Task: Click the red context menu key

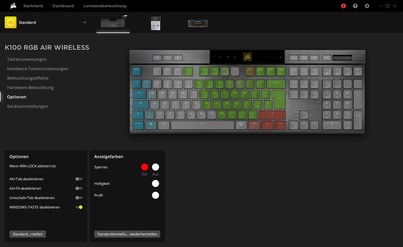Action: (x=267, y=125)
